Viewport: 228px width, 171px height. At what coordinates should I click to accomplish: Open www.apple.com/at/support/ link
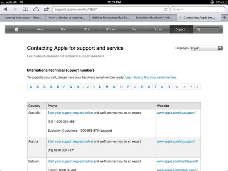click(176, 141)
